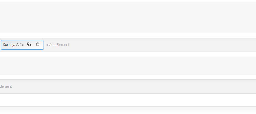Click the copy icon beside Price
The height and width of the screenshot is (114, 256).
pyautogui.click(x=29, y=44)
